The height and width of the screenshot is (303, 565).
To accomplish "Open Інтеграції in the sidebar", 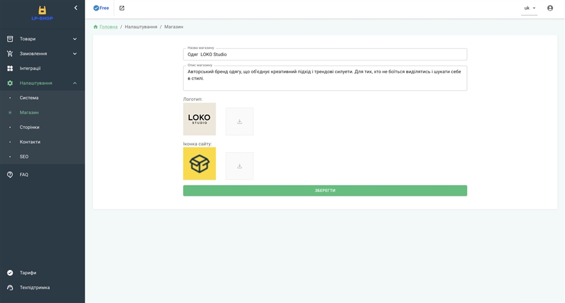I will tap(30, 68).
